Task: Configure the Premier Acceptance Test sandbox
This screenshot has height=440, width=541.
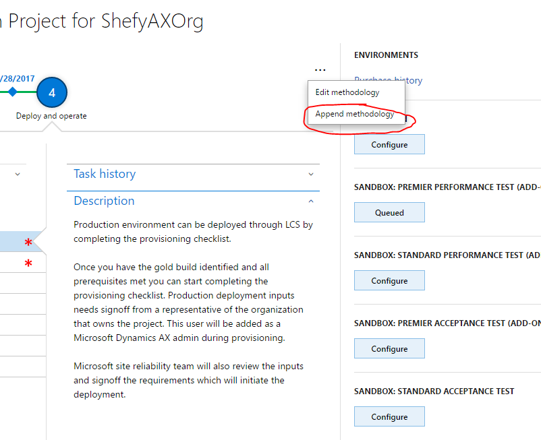Action: (x=389, y=349)
